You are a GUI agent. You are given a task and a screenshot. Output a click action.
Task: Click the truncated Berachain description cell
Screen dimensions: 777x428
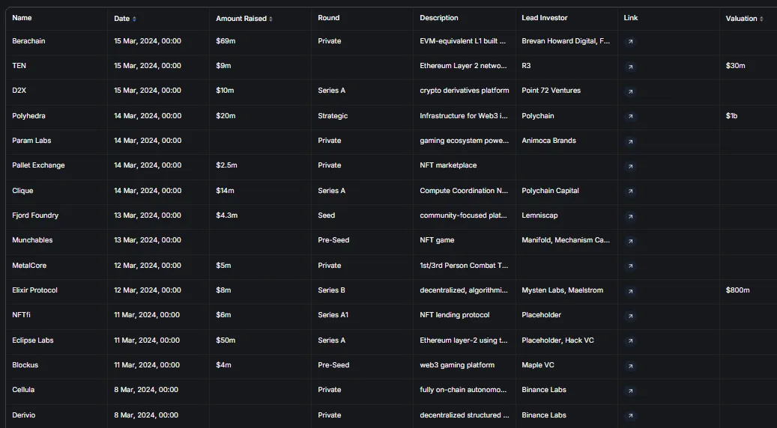point(463,41)
